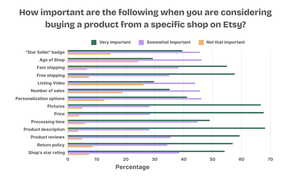Select the "Very important" legend label
This screenshot has width=297, height=178.
click(115, 42)
